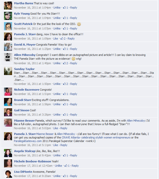Click thumbs-up icon on Gail Sisson's comment
This screenshot has height=179, width=159.
point(64,115)
